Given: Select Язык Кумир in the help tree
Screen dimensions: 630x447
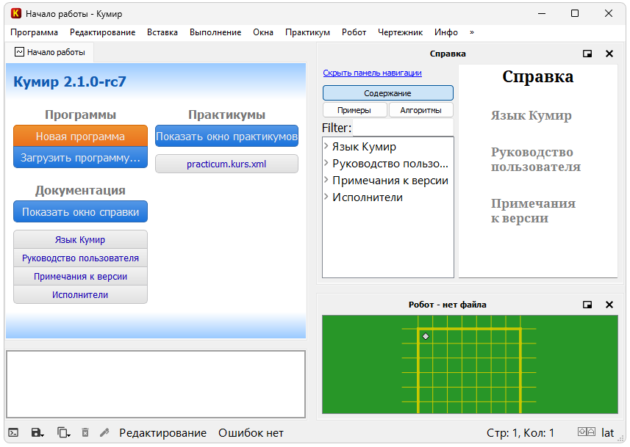Looking at the screenshot, I should 364,147.
